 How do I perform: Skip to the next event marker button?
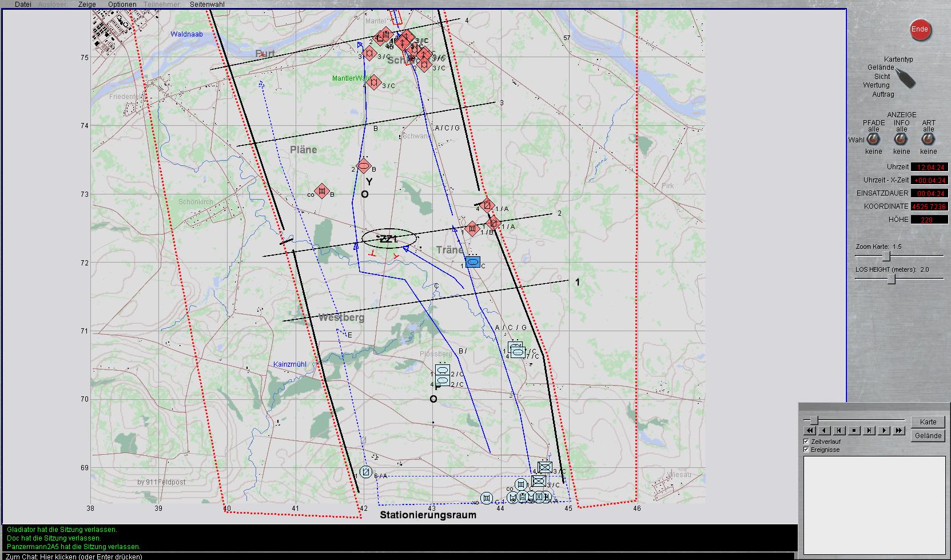point(869,431)
